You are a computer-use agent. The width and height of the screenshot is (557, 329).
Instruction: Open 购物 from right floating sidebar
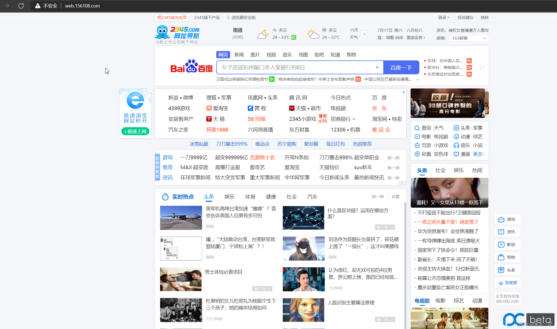[x=507, y=257]
